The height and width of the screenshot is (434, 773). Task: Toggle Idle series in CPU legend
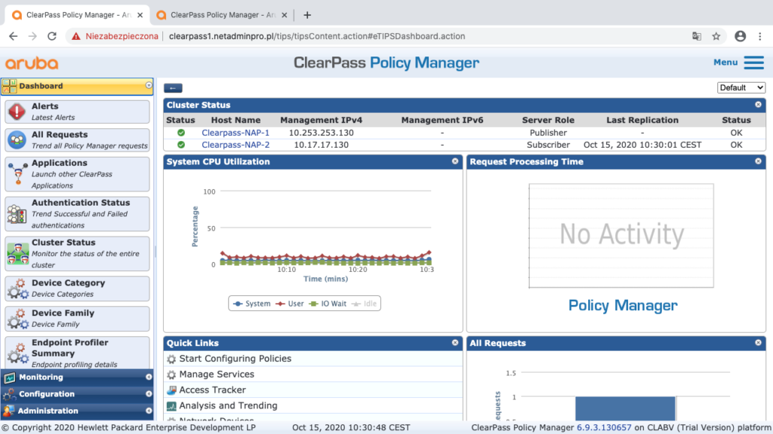[x=364, y=304]
